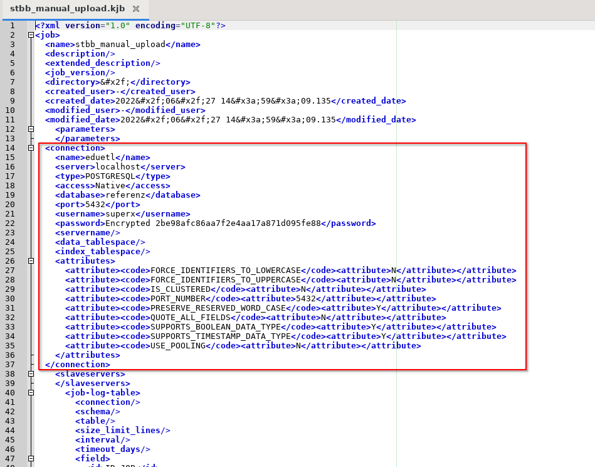
Task: Collapse the slaveservers block fold marker
Action: (x=31, y=374)
